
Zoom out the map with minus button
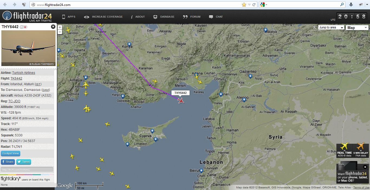pos(60,32)
